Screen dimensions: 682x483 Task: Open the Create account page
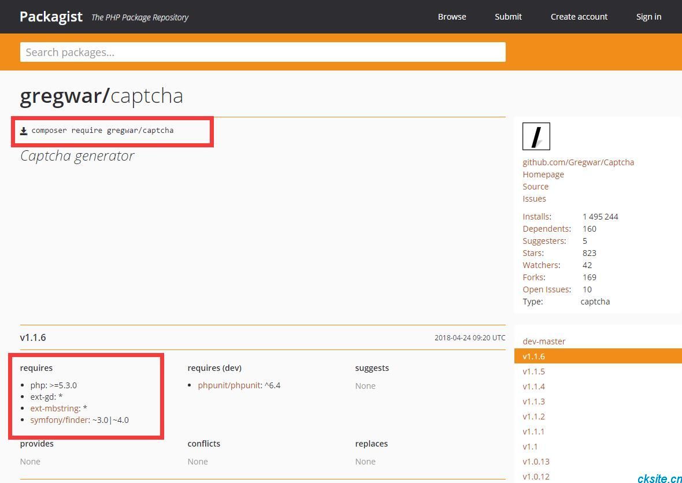click(579, 17)
